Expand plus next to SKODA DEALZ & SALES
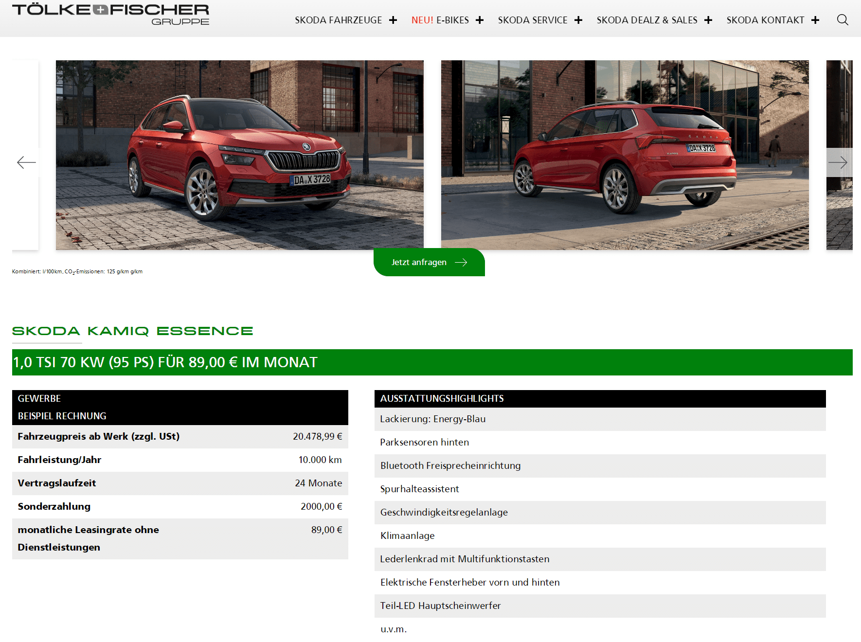The image size is (861, 642). click(708, 20)
